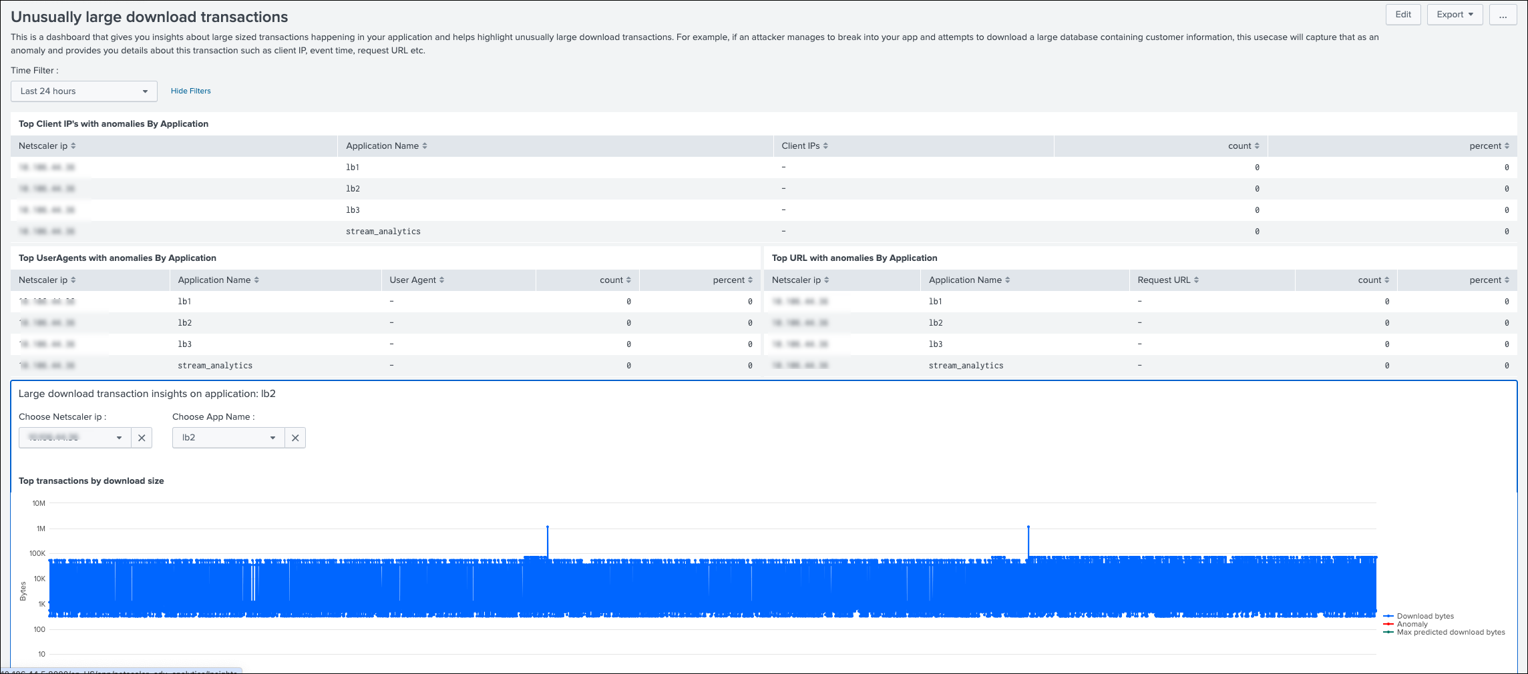Sort top table by percent column
This screenshot has height=674, width=1528.
pyautogui.click(x=1489, y=146)
